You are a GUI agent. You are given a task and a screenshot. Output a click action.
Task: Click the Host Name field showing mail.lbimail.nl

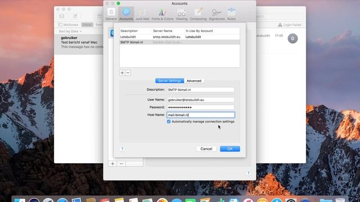tap(200, 115)
